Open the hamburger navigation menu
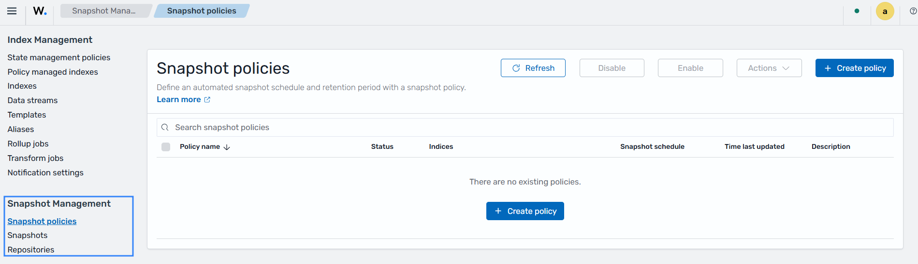918x264 pixels. (x=12, y=11)
